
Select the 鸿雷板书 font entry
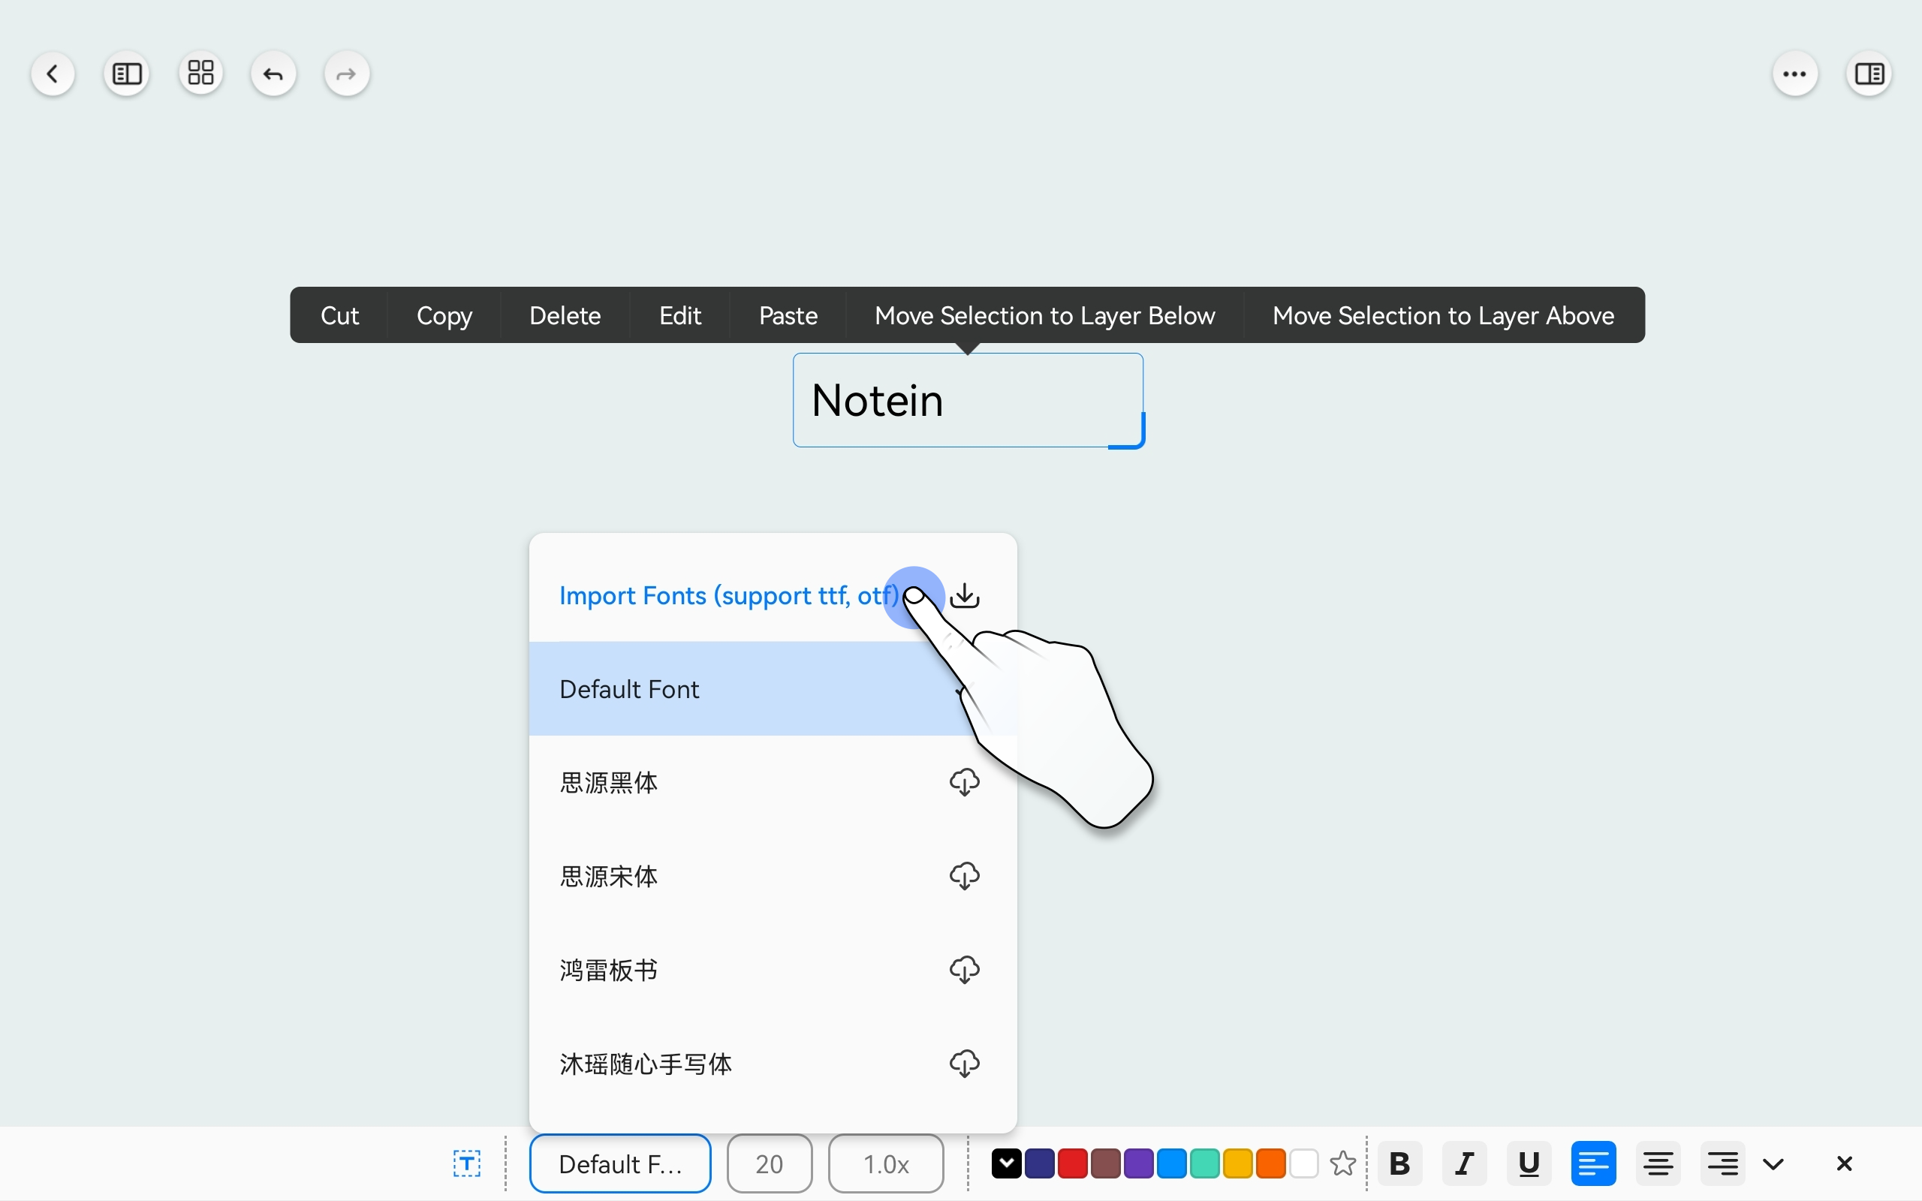[773, 970]
